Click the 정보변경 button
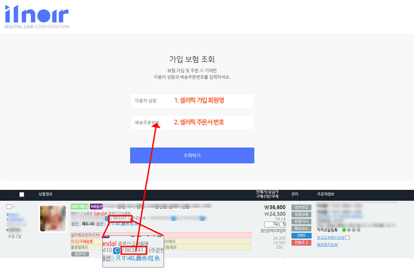This screenshot has height=272, width=414. (x=301, y=207)
